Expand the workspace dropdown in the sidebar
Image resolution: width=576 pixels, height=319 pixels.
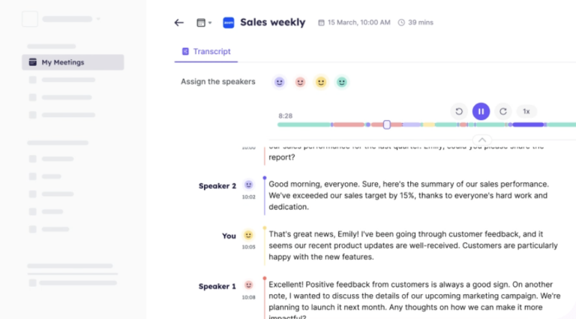98,19
